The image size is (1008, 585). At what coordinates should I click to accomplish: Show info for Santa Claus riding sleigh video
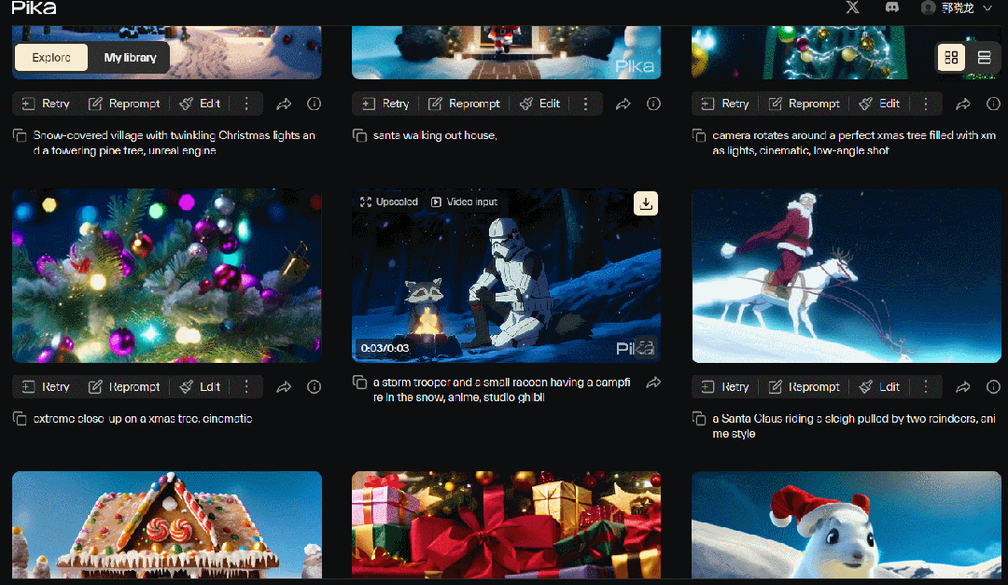pos(993,386)
